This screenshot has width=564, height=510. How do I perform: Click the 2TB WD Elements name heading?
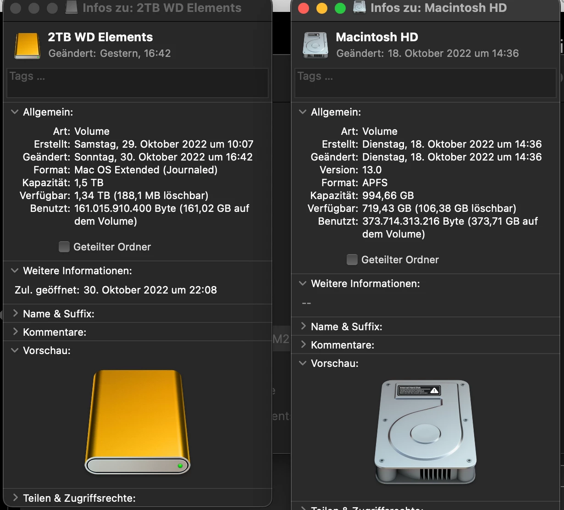[x=100, y=37]
